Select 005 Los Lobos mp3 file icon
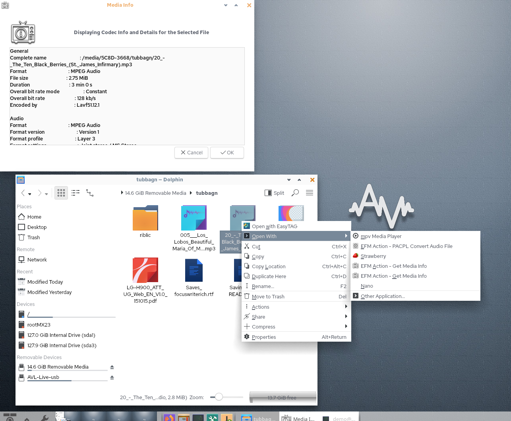 pos(194,217)
